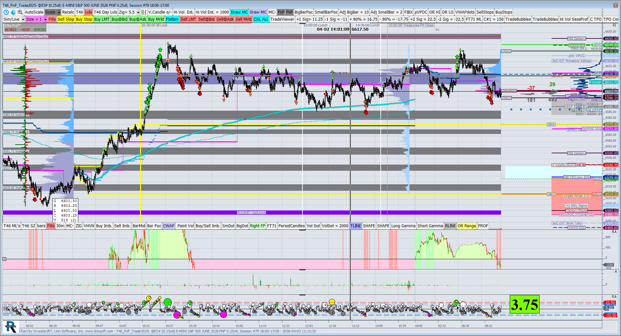Click the RI button above price scale
Viewport: 621px width, 336px height.
614,25
